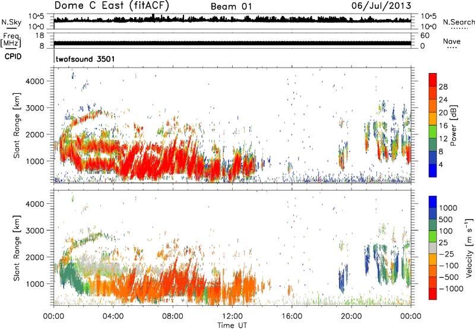The image size is (475, 329).
Task: Select the '500' Velocity colorbar tick label
Action: [446, 219]
